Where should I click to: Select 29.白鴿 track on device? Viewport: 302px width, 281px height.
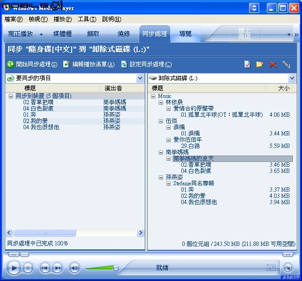(190, 146)
